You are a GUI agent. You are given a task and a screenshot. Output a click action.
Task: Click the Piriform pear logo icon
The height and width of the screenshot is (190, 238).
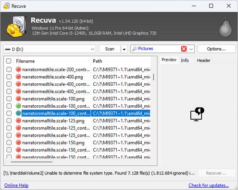[225, 27]
